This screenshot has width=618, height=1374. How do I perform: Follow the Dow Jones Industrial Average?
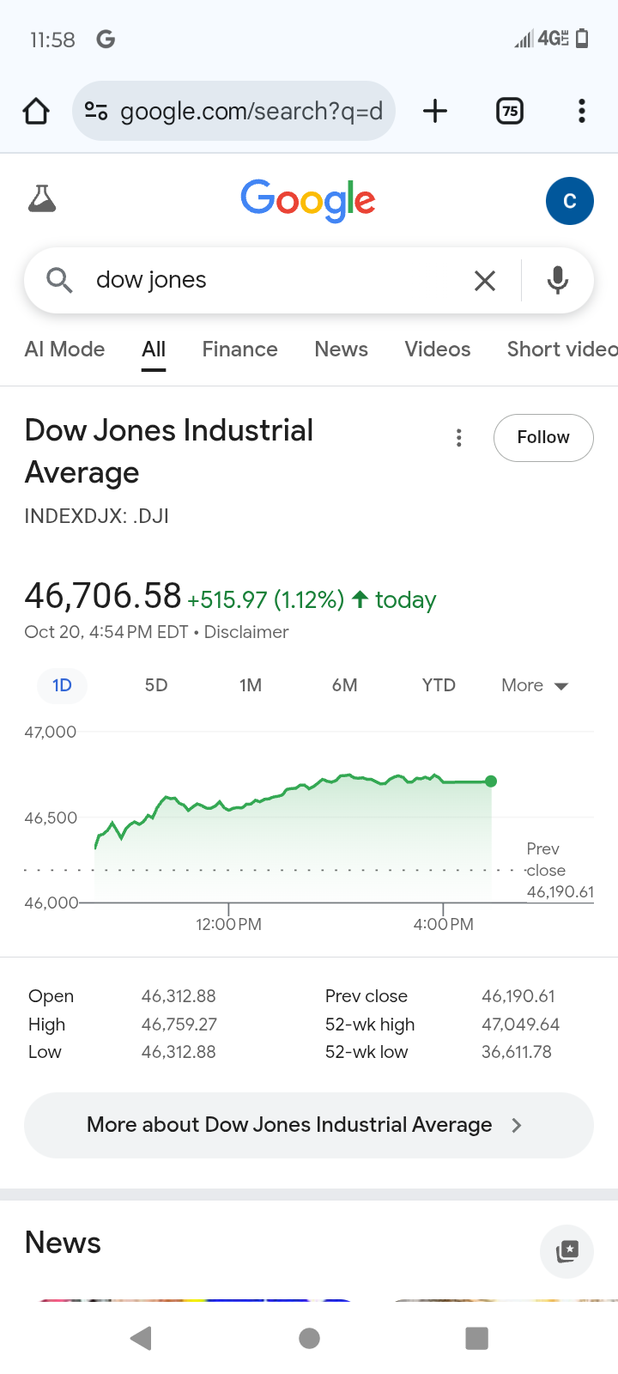542,438
